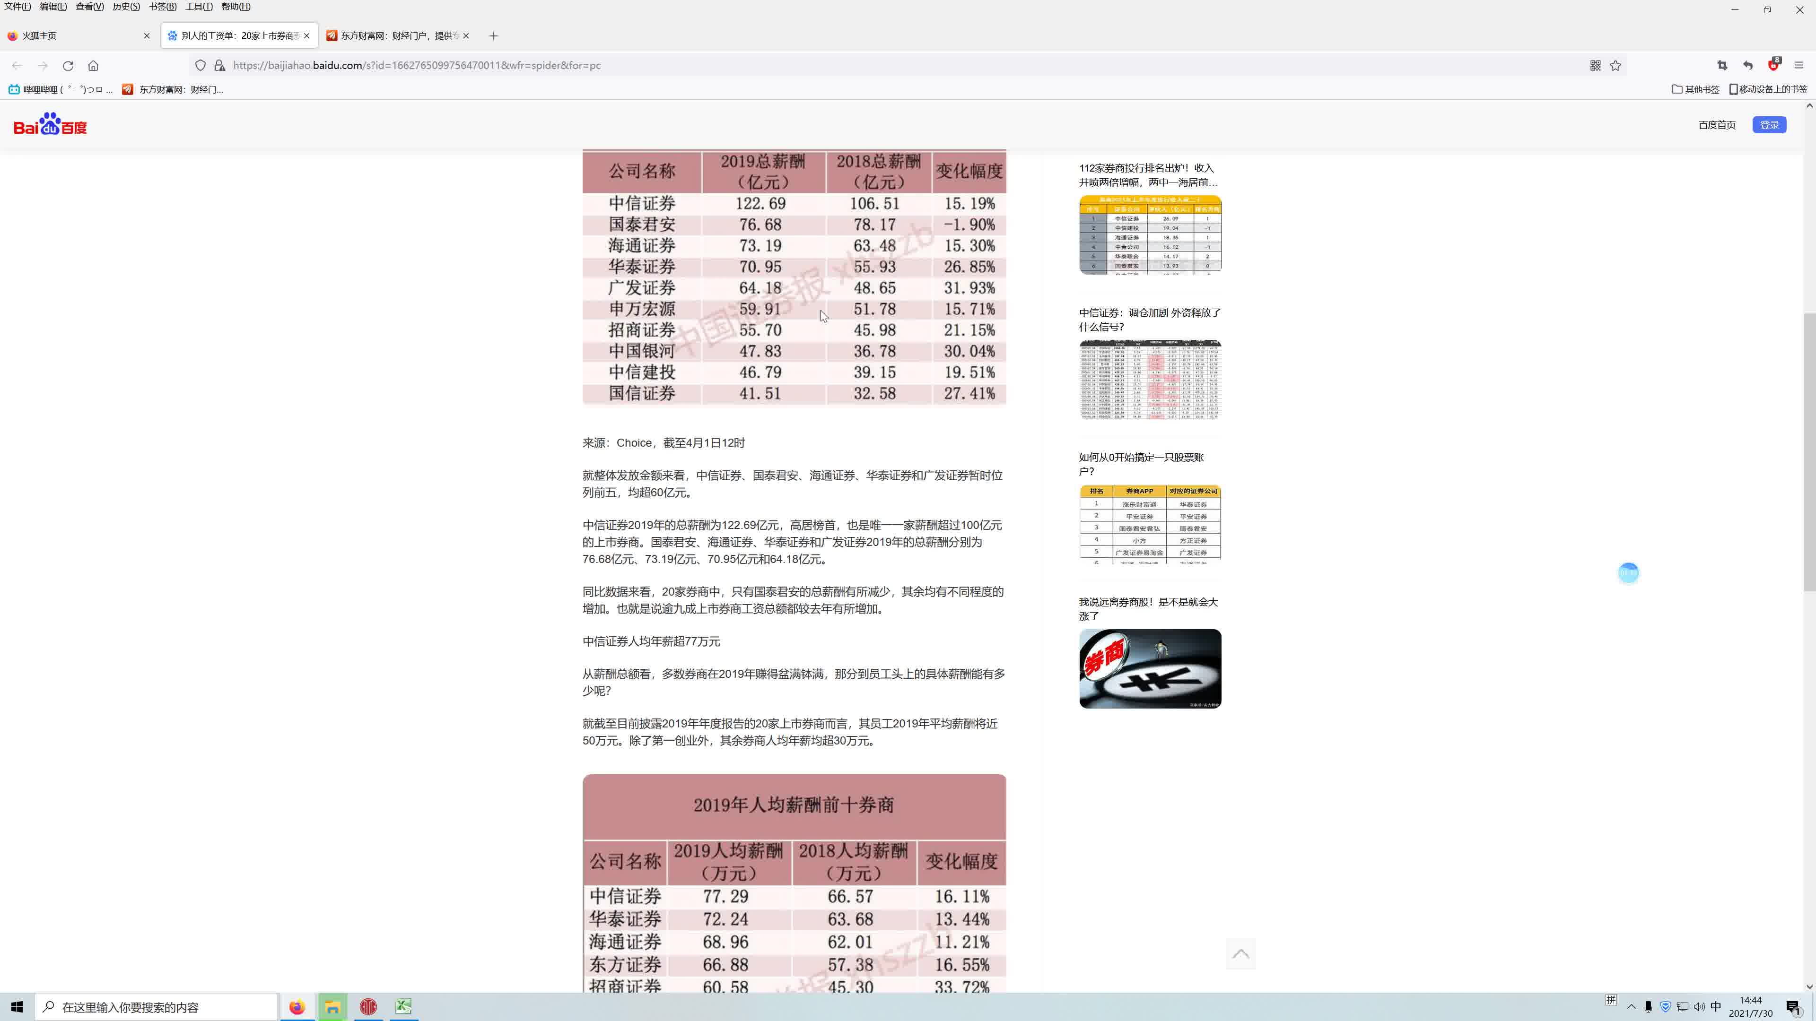
Task: Open the Firefox hamburger menu
Action: [x=1799, y=66]
